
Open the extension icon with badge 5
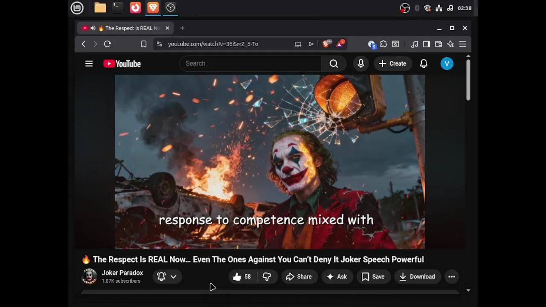point(372,44)
